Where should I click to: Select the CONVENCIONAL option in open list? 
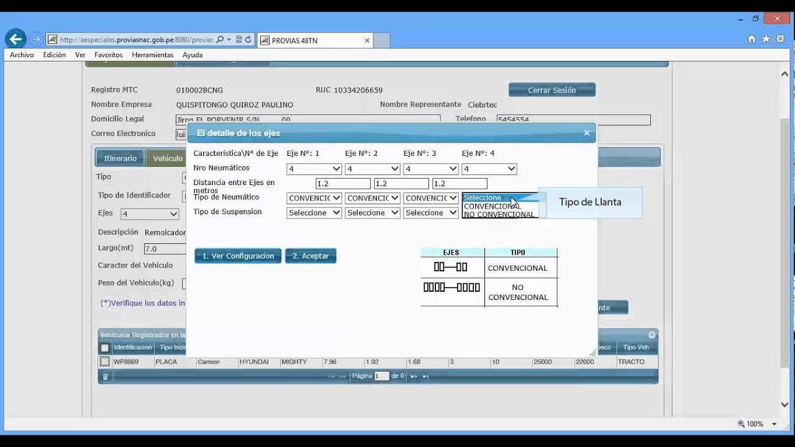click(x=501, y=206)
